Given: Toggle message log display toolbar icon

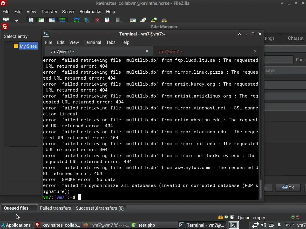Looking at the screenshot, I should (x=31, y=20).
